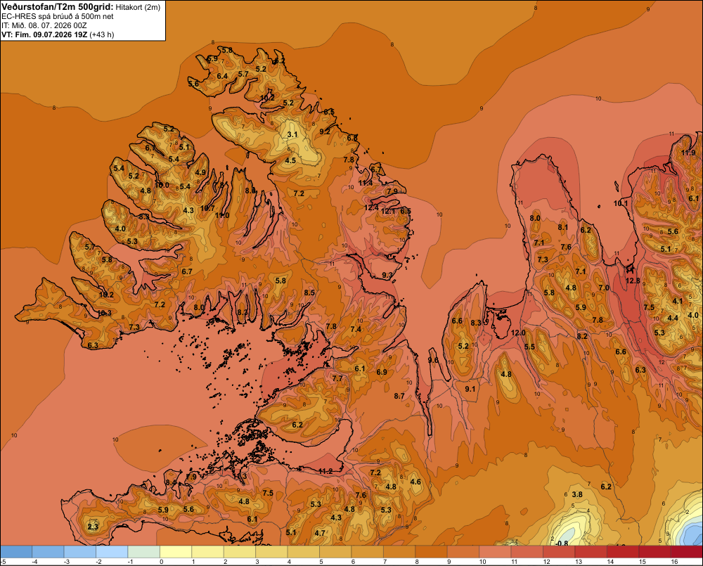This screenshot has width=703, height=566.
Task: Click the IT: Mið. 08.07.2026 00Z line
Action: click(44, 25)
